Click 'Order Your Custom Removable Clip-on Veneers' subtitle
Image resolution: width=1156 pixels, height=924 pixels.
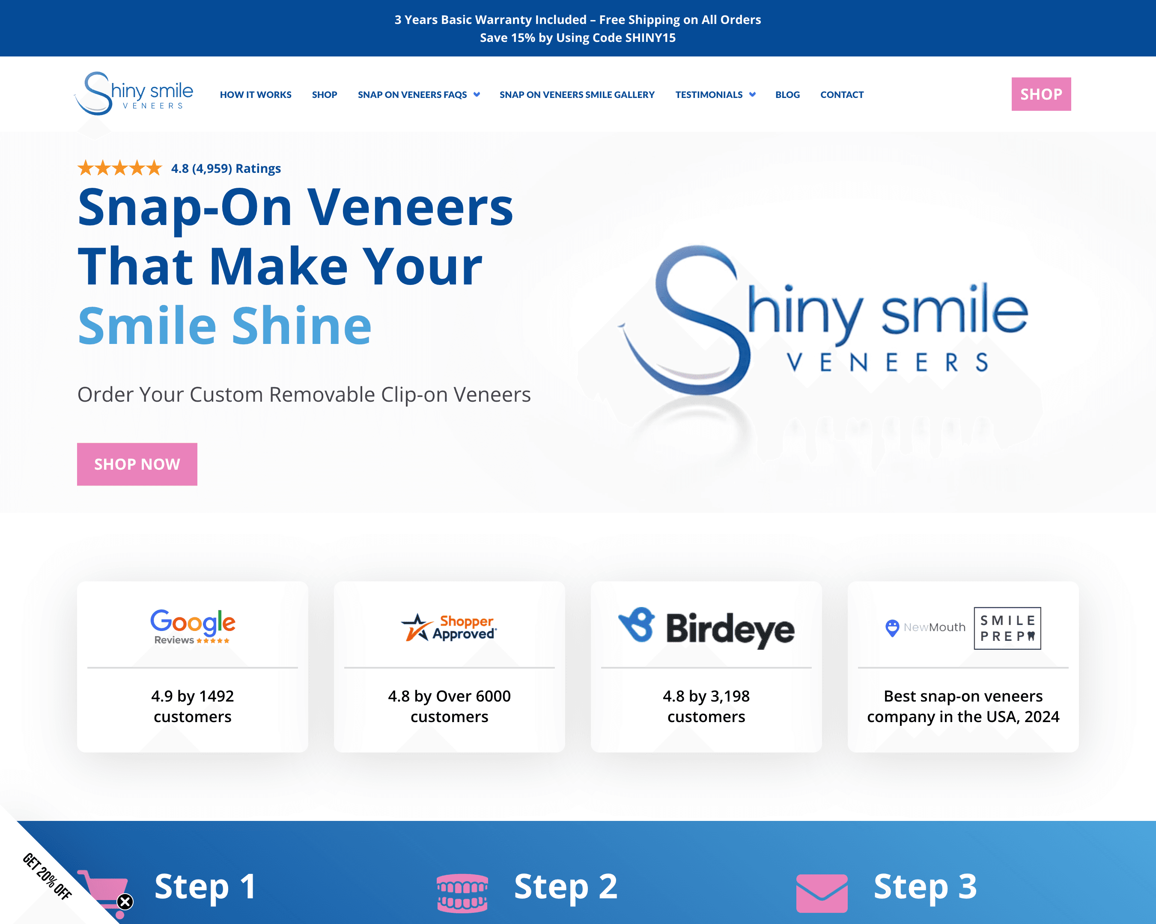(x=304, y=395)
